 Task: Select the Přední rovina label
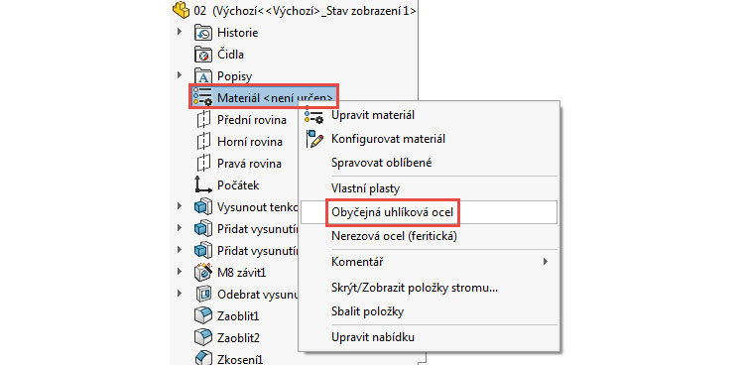click(x=252, y=120)
